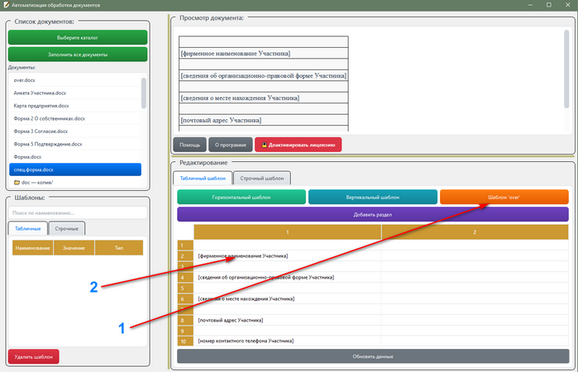
Task: Minimize the application window
Action: [x=530, y=5]
